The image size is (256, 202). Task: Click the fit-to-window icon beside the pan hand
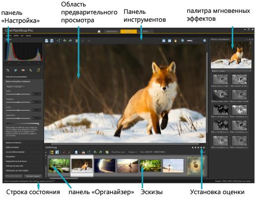170,40
